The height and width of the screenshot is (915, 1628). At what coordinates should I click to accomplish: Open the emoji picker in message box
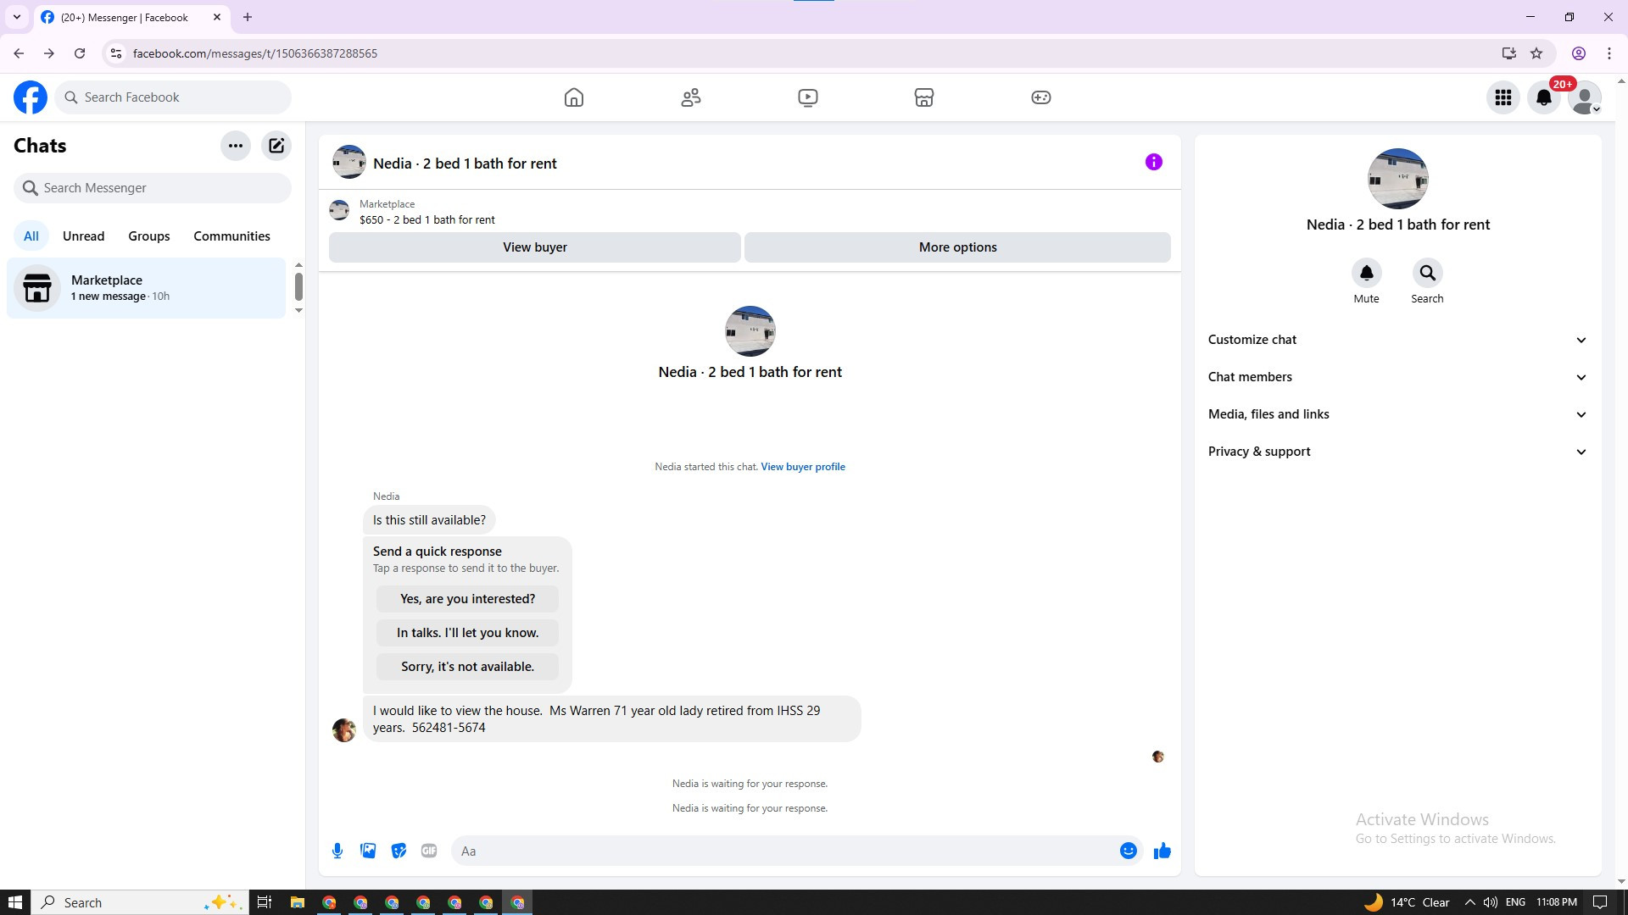click(x=1128, y=851)
